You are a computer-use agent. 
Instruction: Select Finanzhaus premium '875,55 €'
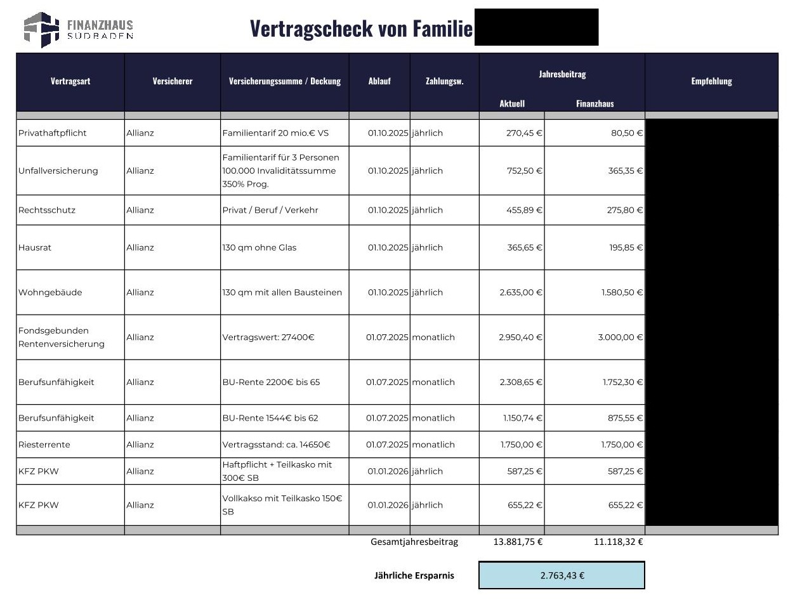[x=626, y=418]
